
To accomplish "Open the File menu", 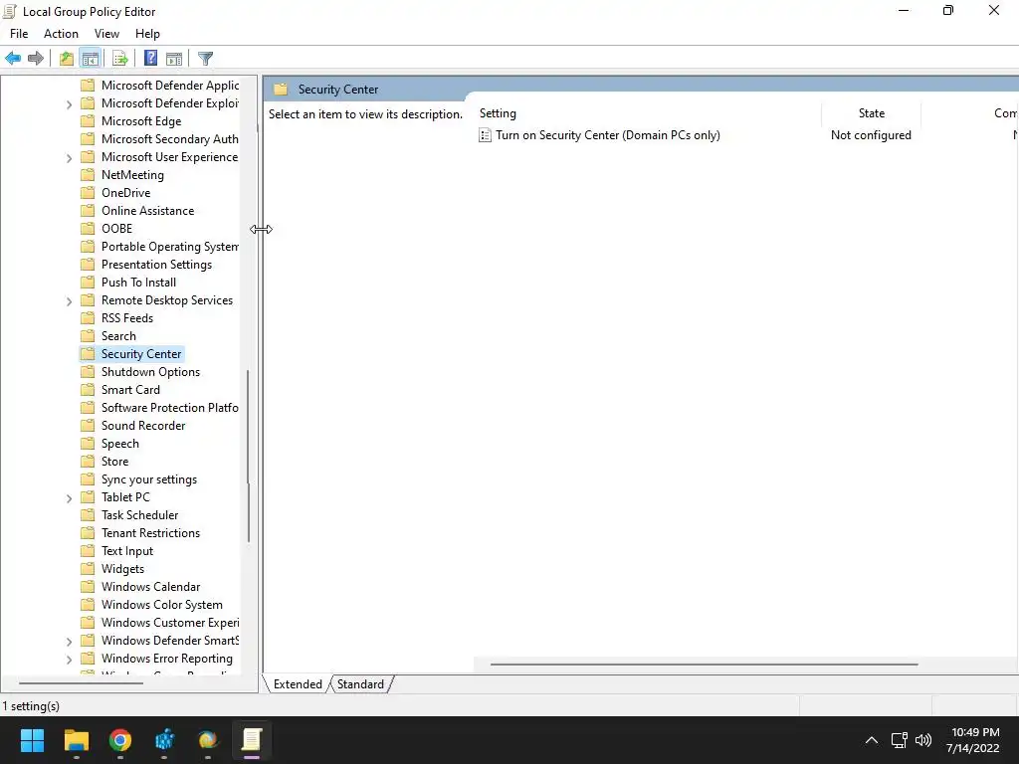I will (19, 34).
